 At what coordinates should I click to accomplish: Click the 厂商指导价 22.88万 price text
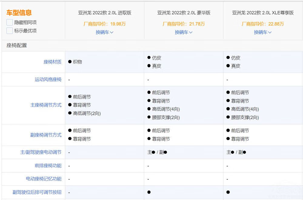tap(262, 23)
